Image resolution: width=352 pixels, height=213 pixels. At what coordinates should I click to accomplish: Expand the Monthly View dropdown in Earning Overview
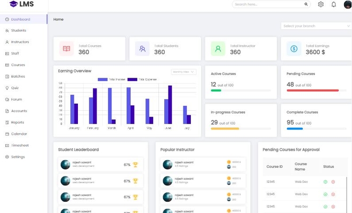tap(184, 72)
